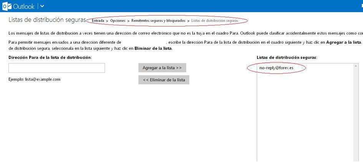The height and width of the screenshot is (162, 363).
Task: Expand the chevron menu beside Outlook
Action: coord(42,6)
